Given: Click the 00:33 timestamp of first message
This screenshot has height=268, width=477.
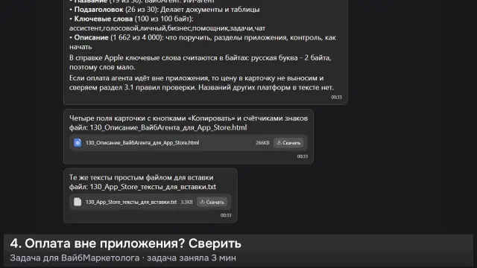Looking at the screenshot, I should click(x=336, y=98).
